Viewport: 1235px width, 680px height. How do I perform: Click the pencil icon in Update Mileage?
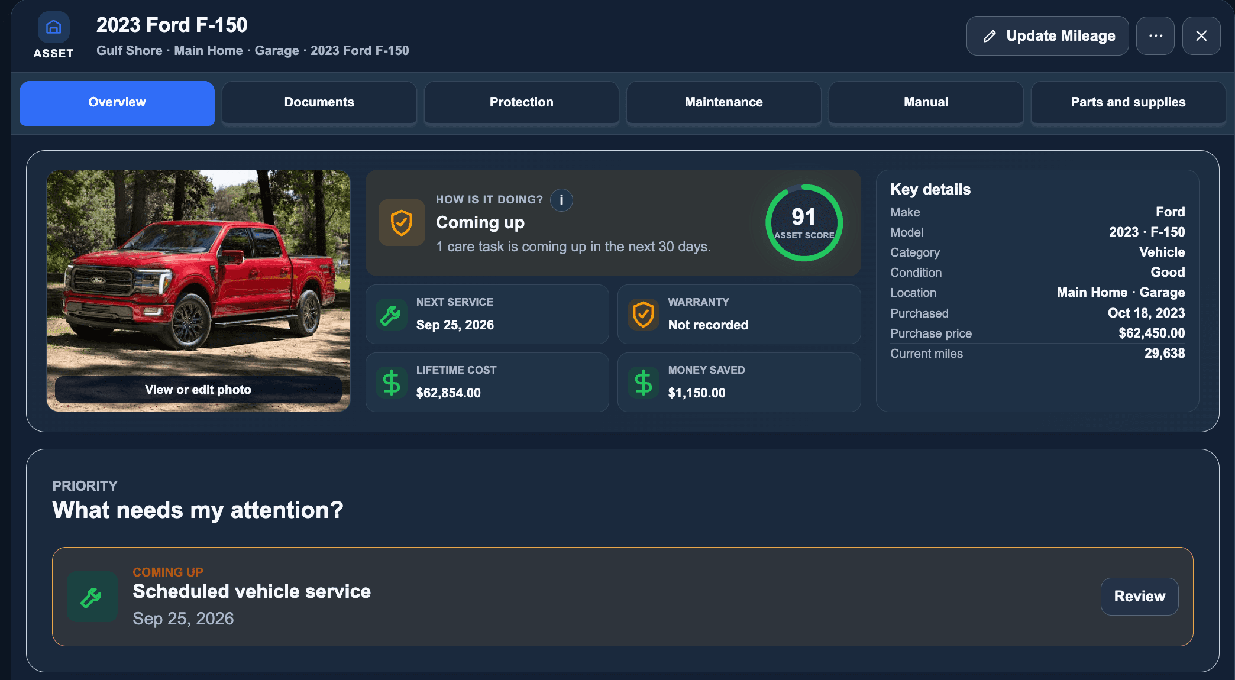click(990, 36)
